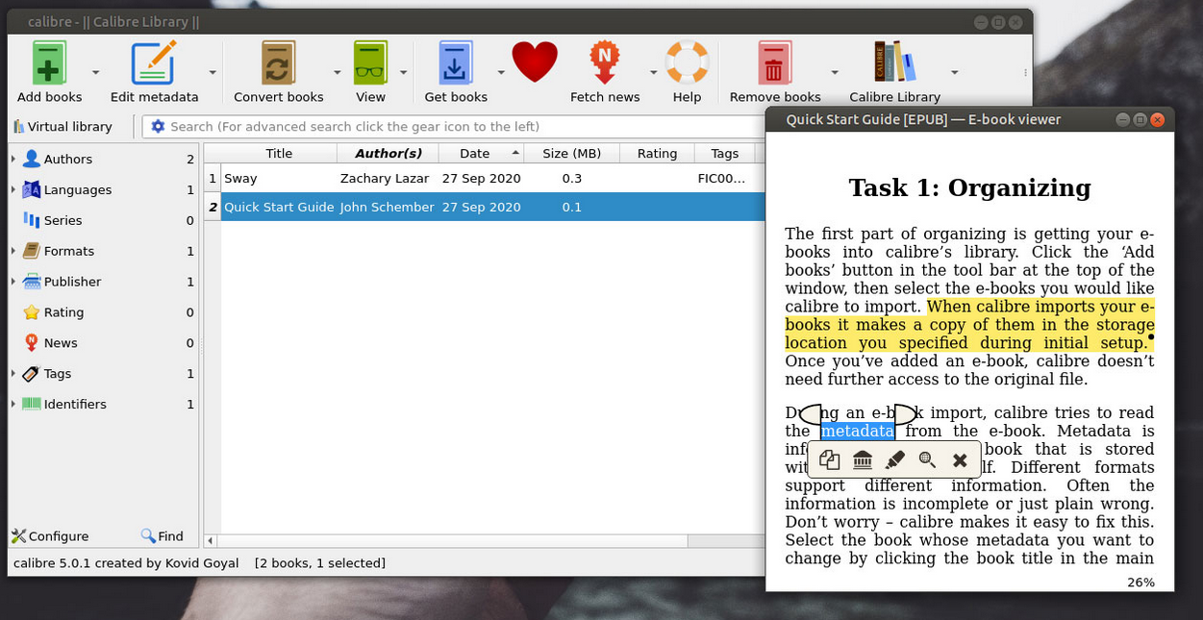Click the Get books download icon
Viewport: 1203px width, 620px height.
pyautogui.click(x=456, y=64)
